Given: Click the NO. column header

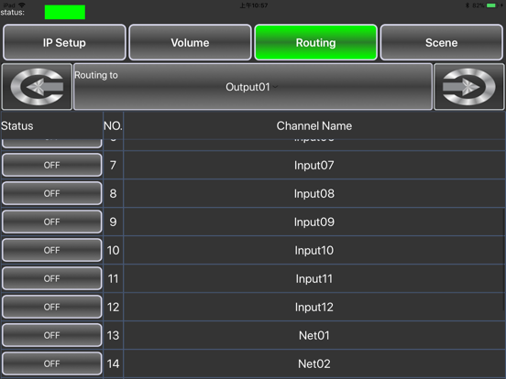Looking at the screenshot, I should pos(113,125).
